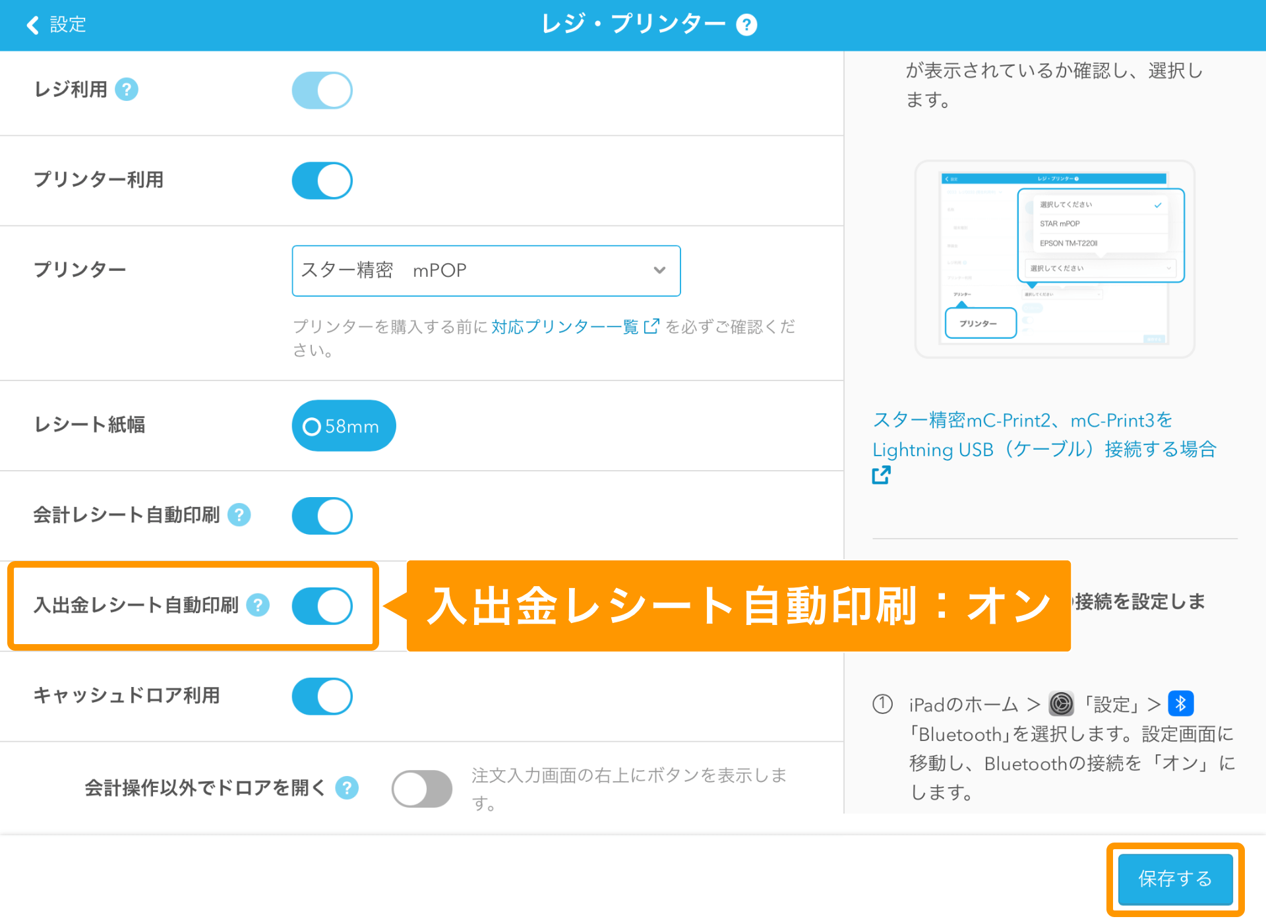Screen dimensions: 1266x923
Task: Open help icon beside レジ利用
Action: point(127,89)
